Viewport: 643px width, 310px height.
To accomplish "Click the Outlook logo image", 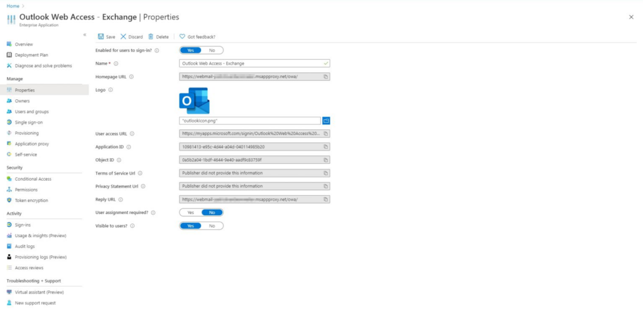I will (195, 100).
